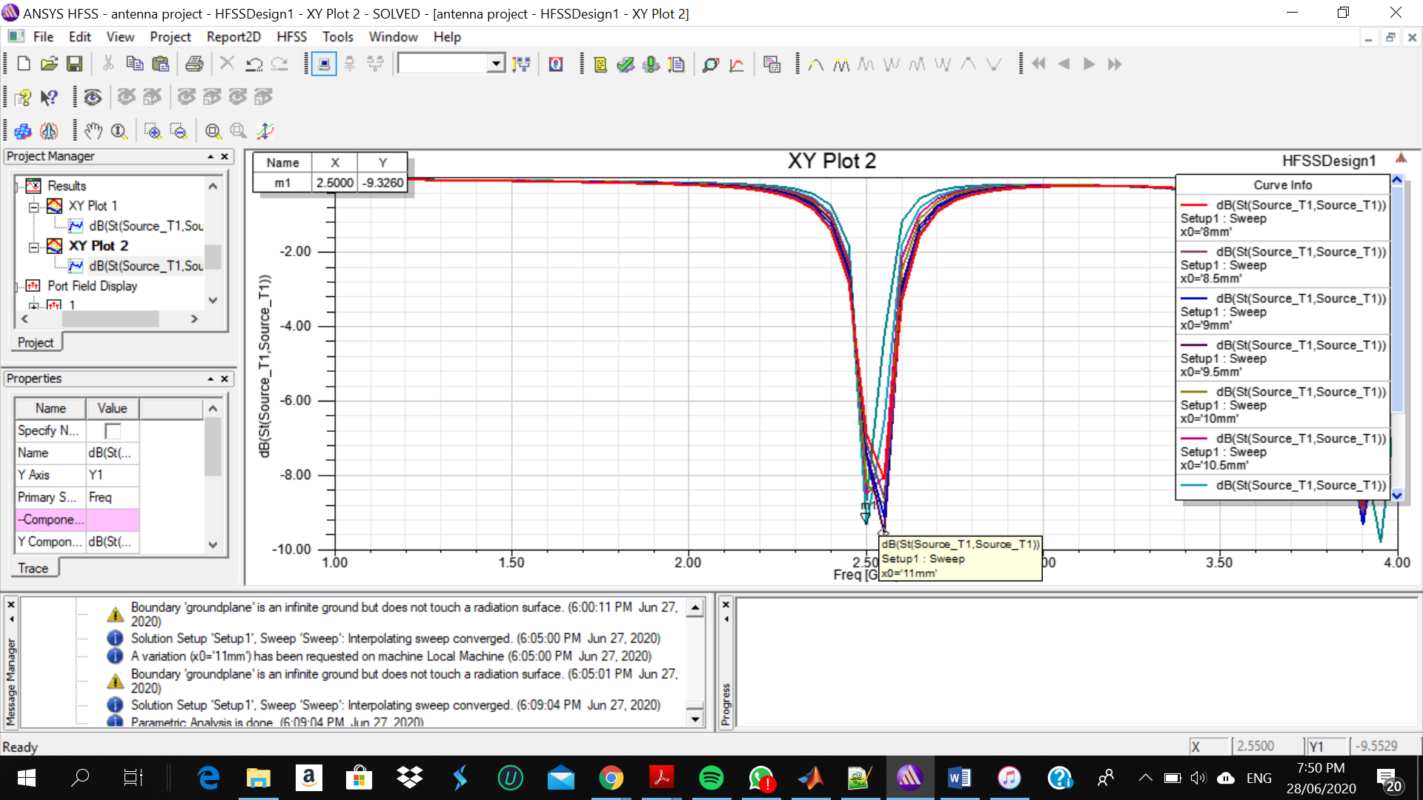Image resolution: width=1423 pixels, height=800 pixels.
Task: Open the HFSS menu
Action: pyautogui.click(x=291, y=37)
